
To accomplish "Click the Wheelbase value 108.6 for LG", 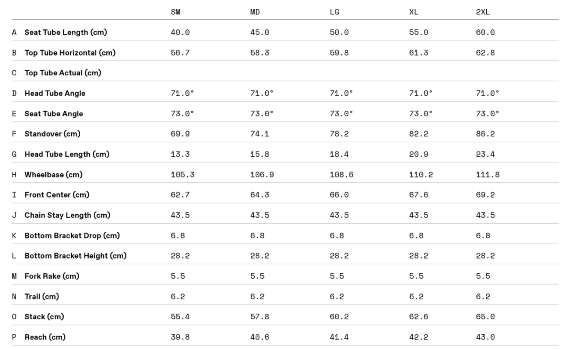I will click(x=341, y=175).
